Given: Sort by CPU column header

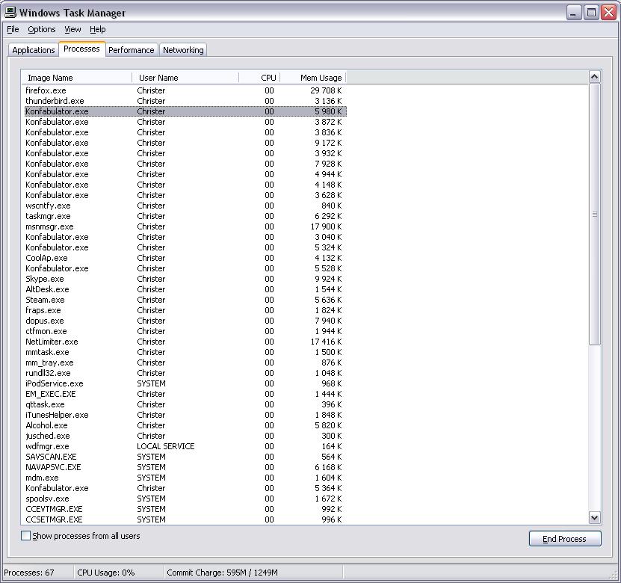Looking at the screenshot, I should pyautogui.click(x=260, y=78).
